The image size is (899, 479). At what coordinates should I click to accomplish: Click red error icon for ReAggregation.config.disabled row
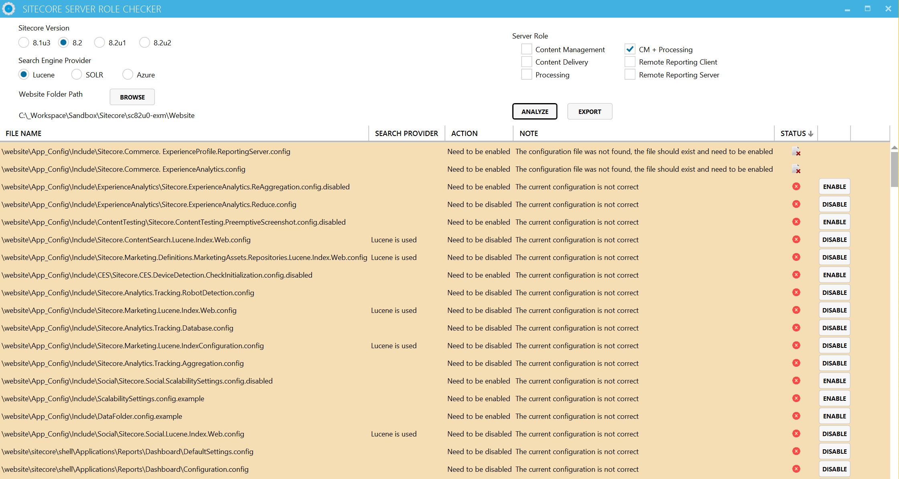(796, 187)
